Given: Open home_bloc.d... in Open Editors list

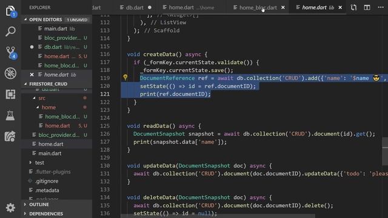Looking at the screenshot, I should point(56,65).
